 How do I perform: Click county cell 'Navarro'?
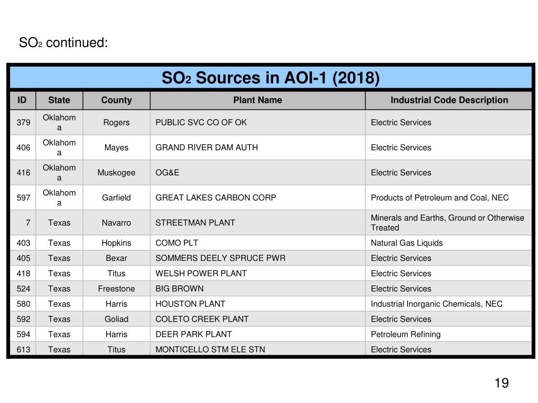pos(116,222)
